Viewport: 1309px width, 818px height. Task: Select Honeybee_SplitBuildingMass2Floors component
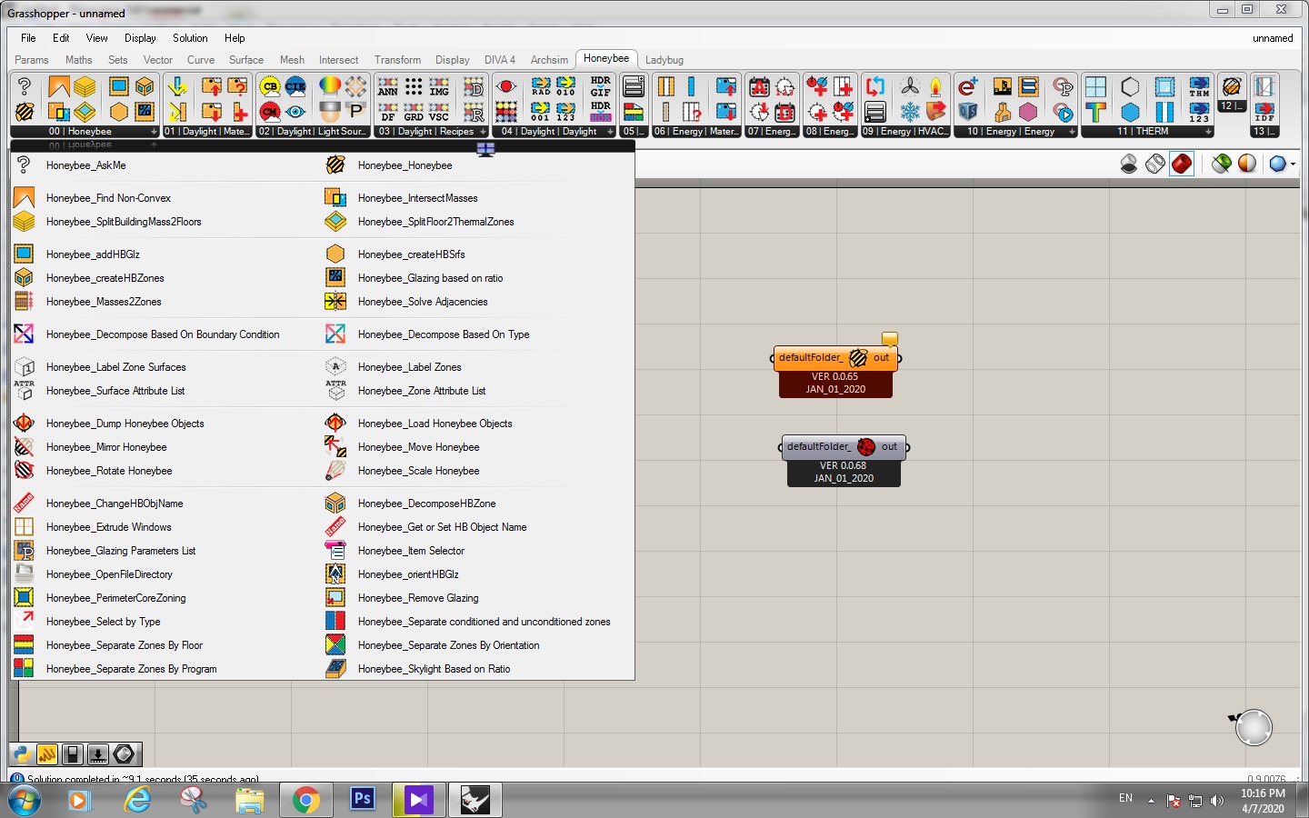point(124,222)
